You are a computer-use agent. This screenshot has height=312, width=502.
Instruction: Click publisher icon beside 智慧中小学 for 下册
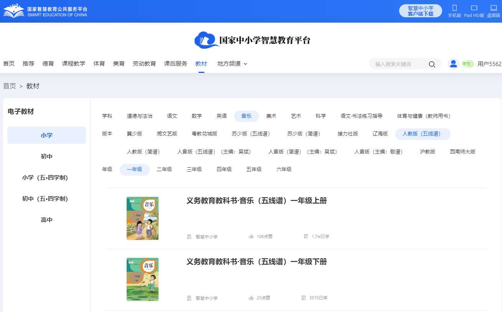189,298
